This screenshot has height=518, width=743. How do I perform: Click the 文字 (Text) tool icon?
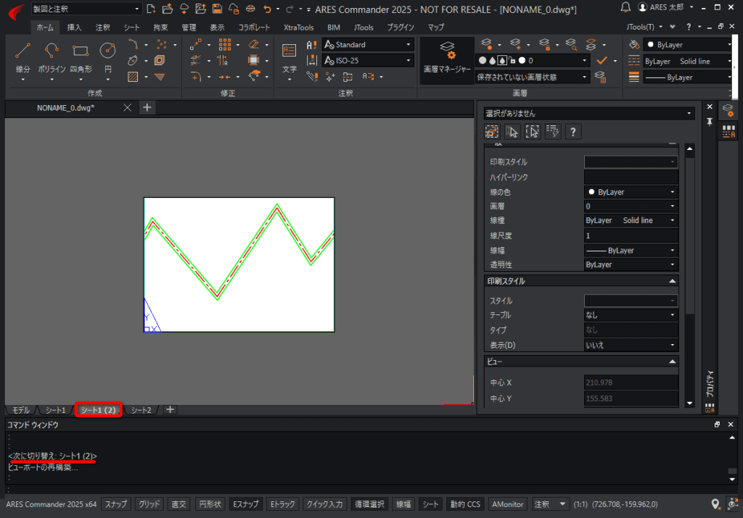coord(290,52)
